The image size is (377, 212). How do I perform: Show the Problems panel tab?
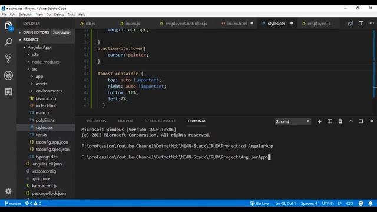[x=97, y=121]
